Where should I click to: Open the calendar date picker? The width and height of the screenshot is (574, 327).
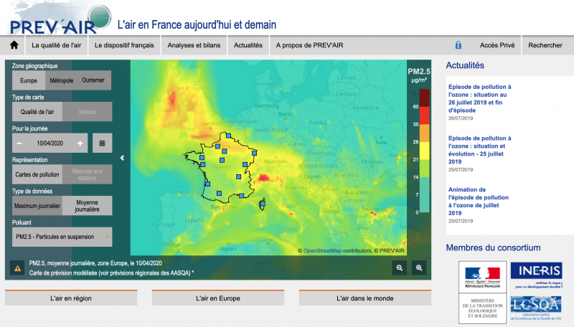pos(102,143)
